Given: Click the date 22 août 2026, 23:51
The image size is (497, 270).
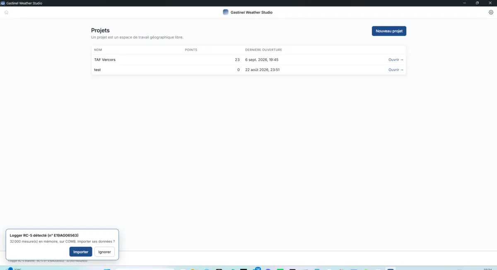Looking at the screenshot, I should 262,70.
